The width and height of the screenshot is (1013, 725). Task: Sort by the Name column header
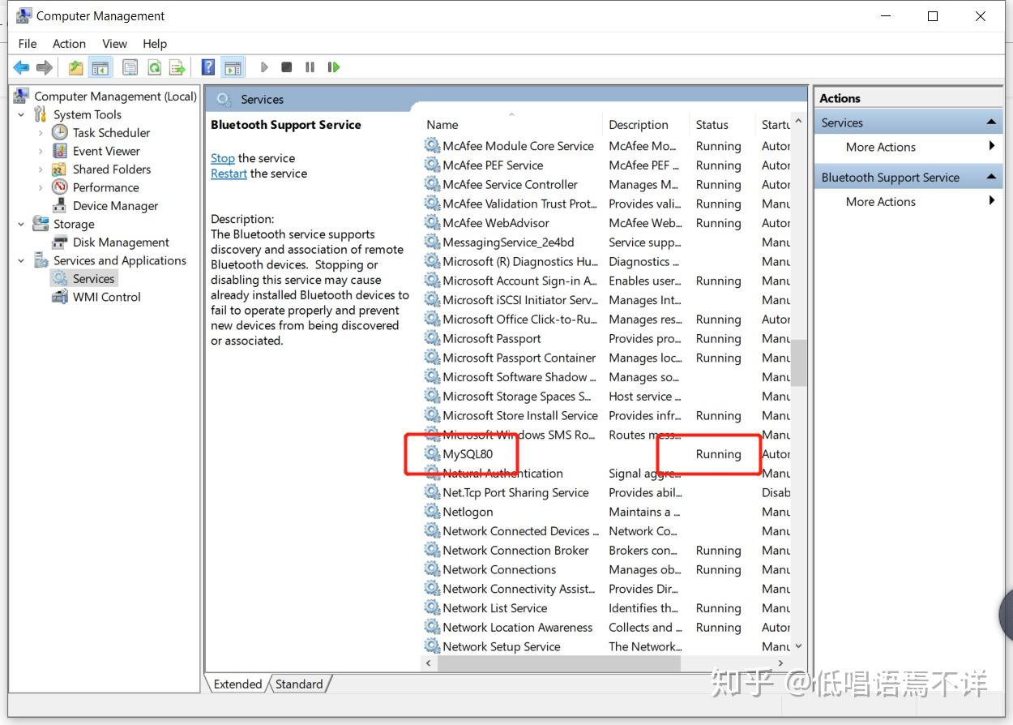tap(511, 124)
